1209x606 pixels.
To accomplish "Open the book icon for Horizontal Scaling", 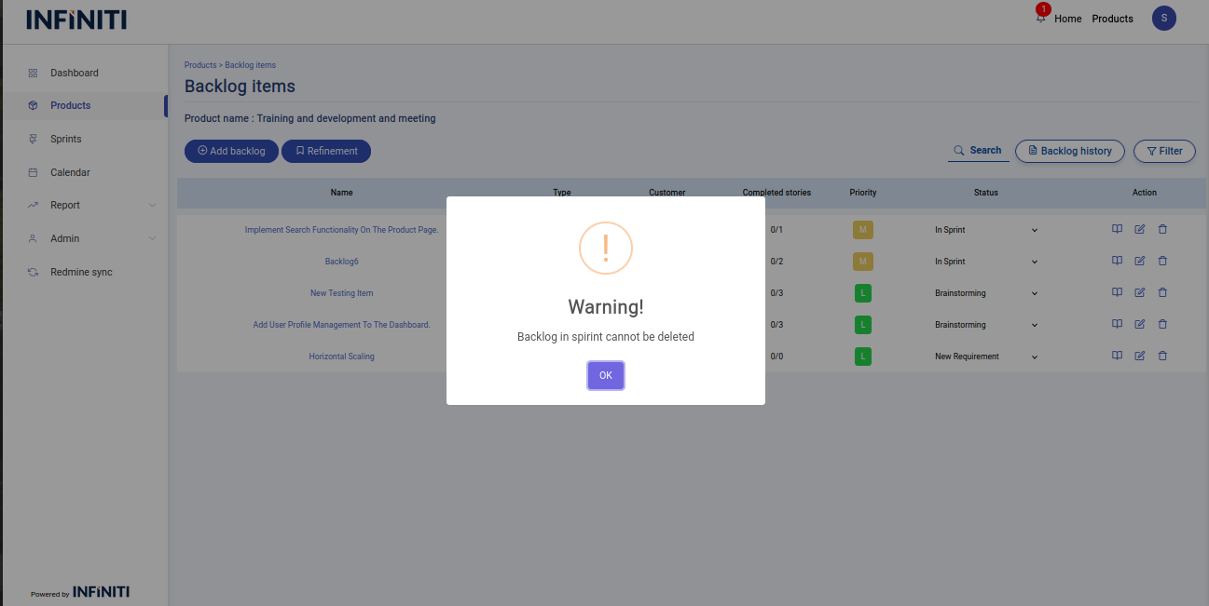I will (x=1117, y=356).
